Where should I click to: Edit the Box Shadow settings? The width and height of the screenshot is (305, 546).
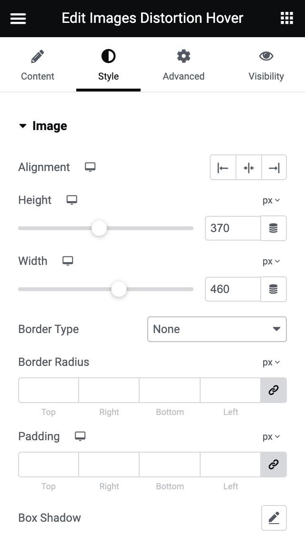click(x=274, y=518)
